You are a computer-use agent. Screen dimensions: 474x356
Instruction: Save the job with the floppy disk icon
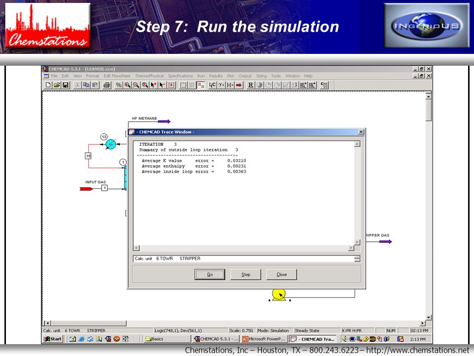point(65,85)
